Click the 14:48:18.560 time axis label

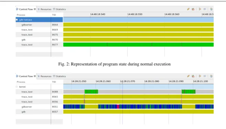(172, 14)
